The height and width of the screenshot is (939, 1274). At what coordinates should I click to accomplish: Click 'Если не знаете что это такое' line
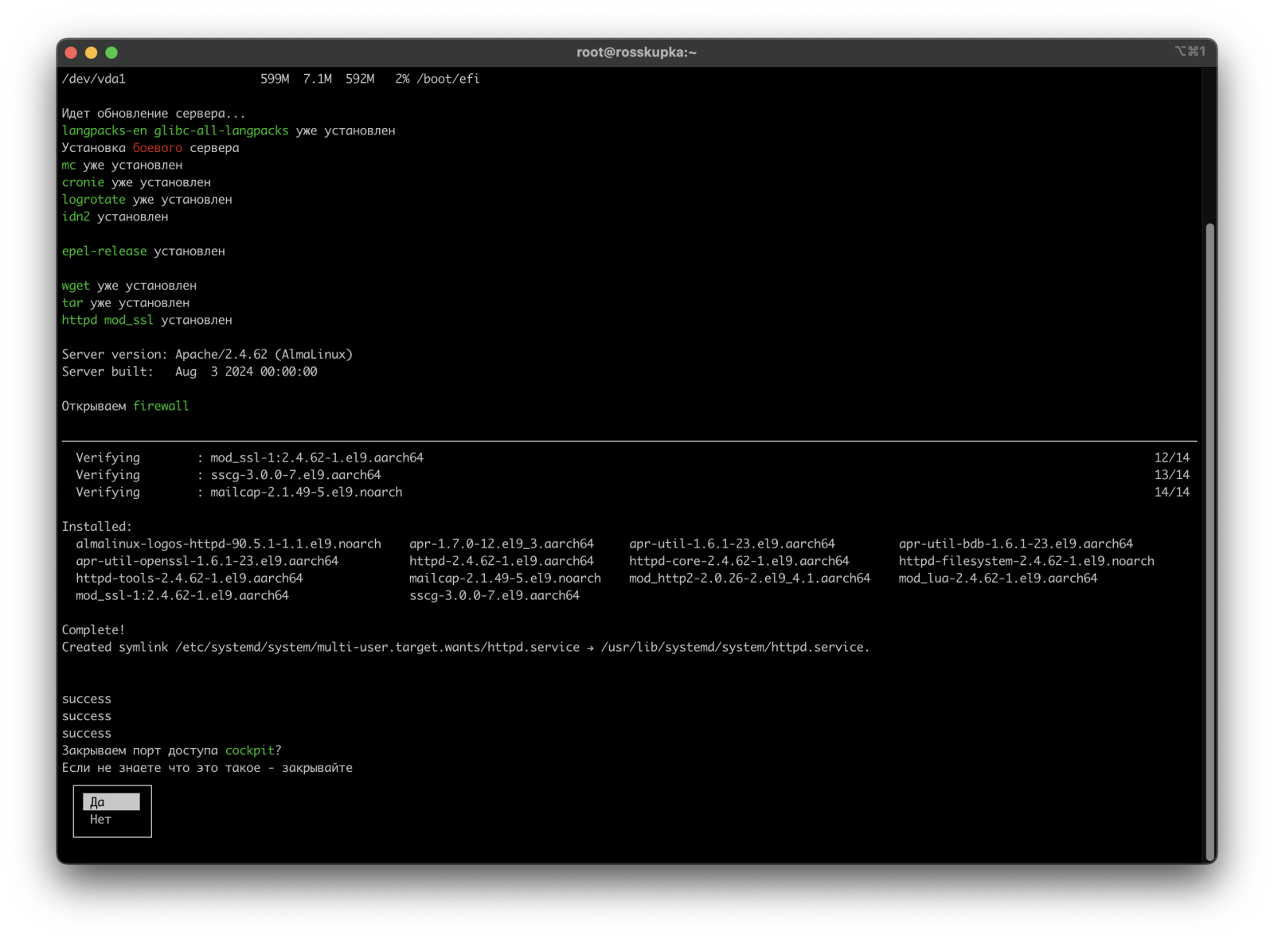pos(207,768)
